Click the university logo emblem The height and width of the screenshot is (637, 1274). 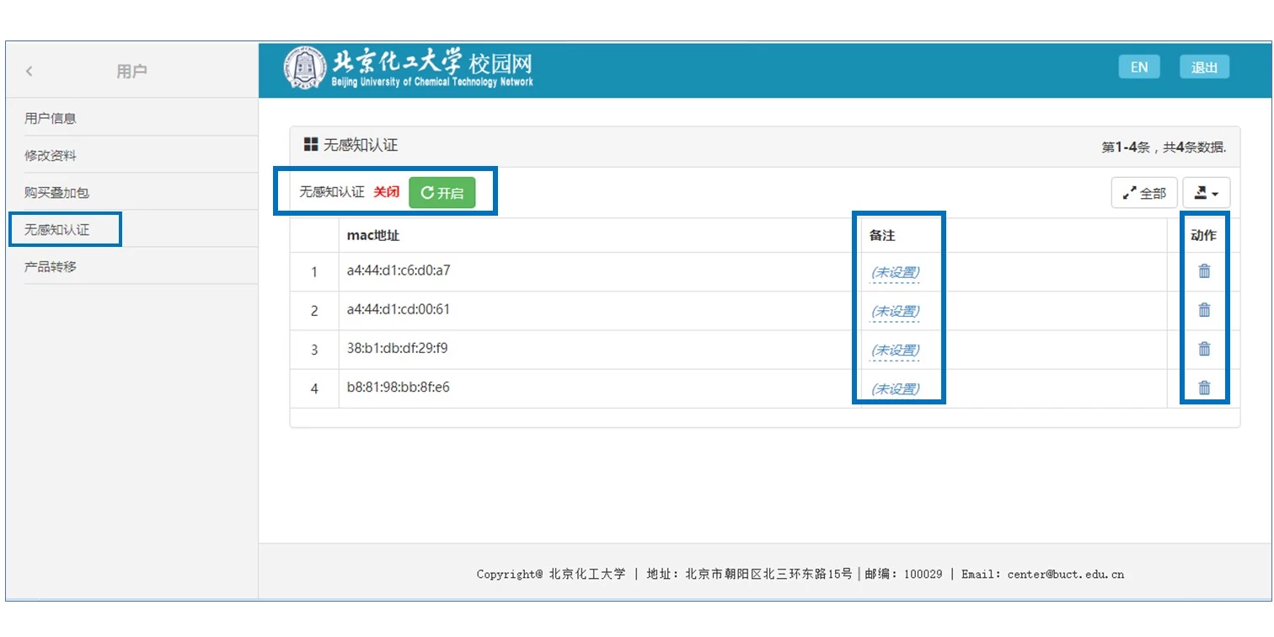coord(304,69)
